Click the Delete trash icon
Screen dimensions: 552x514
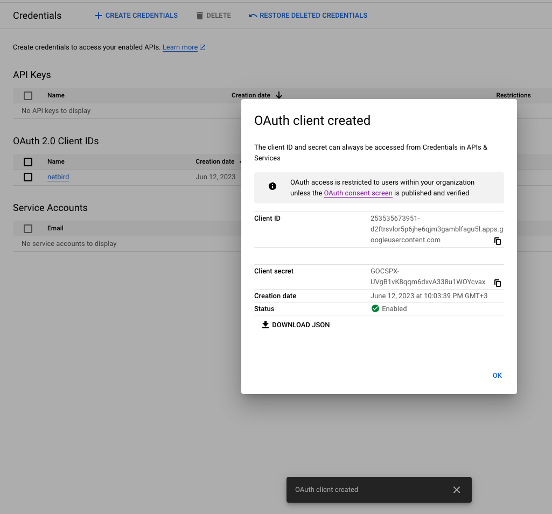tap(199, 15)
